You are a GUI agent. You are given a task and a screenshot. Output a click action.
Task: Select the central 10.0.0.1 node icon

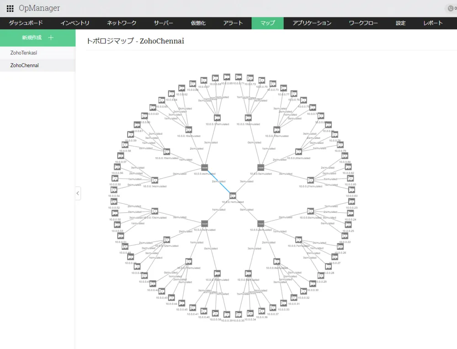[x=233, y=196]
